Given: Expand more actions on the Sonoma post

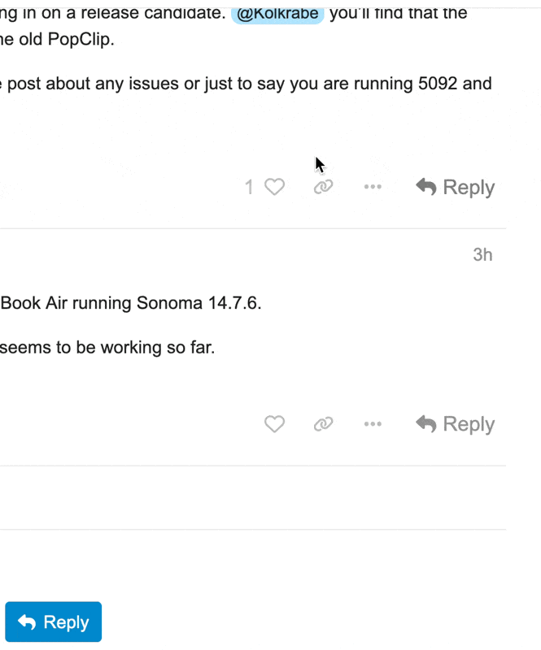Looking at the screenshot, I should pos(373,424).
